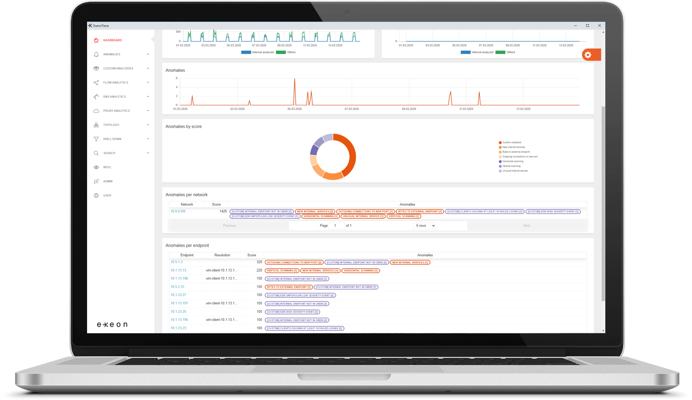692x400 pixels.
Task: Click Custom analyzers legend color dot
Action: 500,143
